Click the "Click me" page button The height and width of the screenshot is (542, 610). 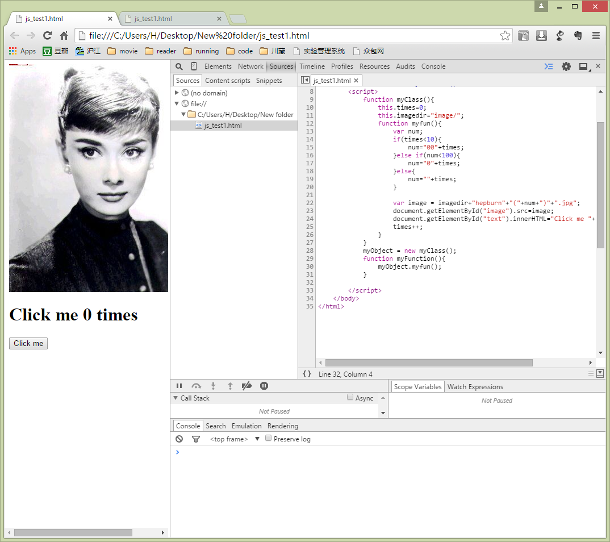coord(28,343)
